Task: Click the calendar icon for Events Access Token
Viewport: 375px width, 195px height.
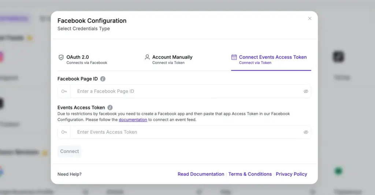Action: (234, 57)
